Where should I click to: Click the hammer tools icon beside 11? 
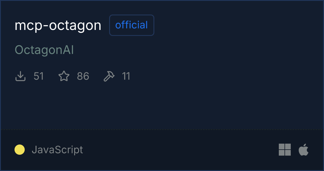[109, 76]
